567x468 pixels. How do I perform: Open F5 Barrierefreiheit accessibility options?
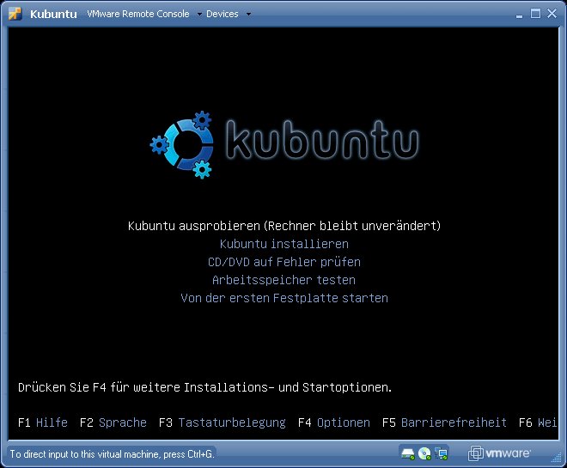[444, 422]
